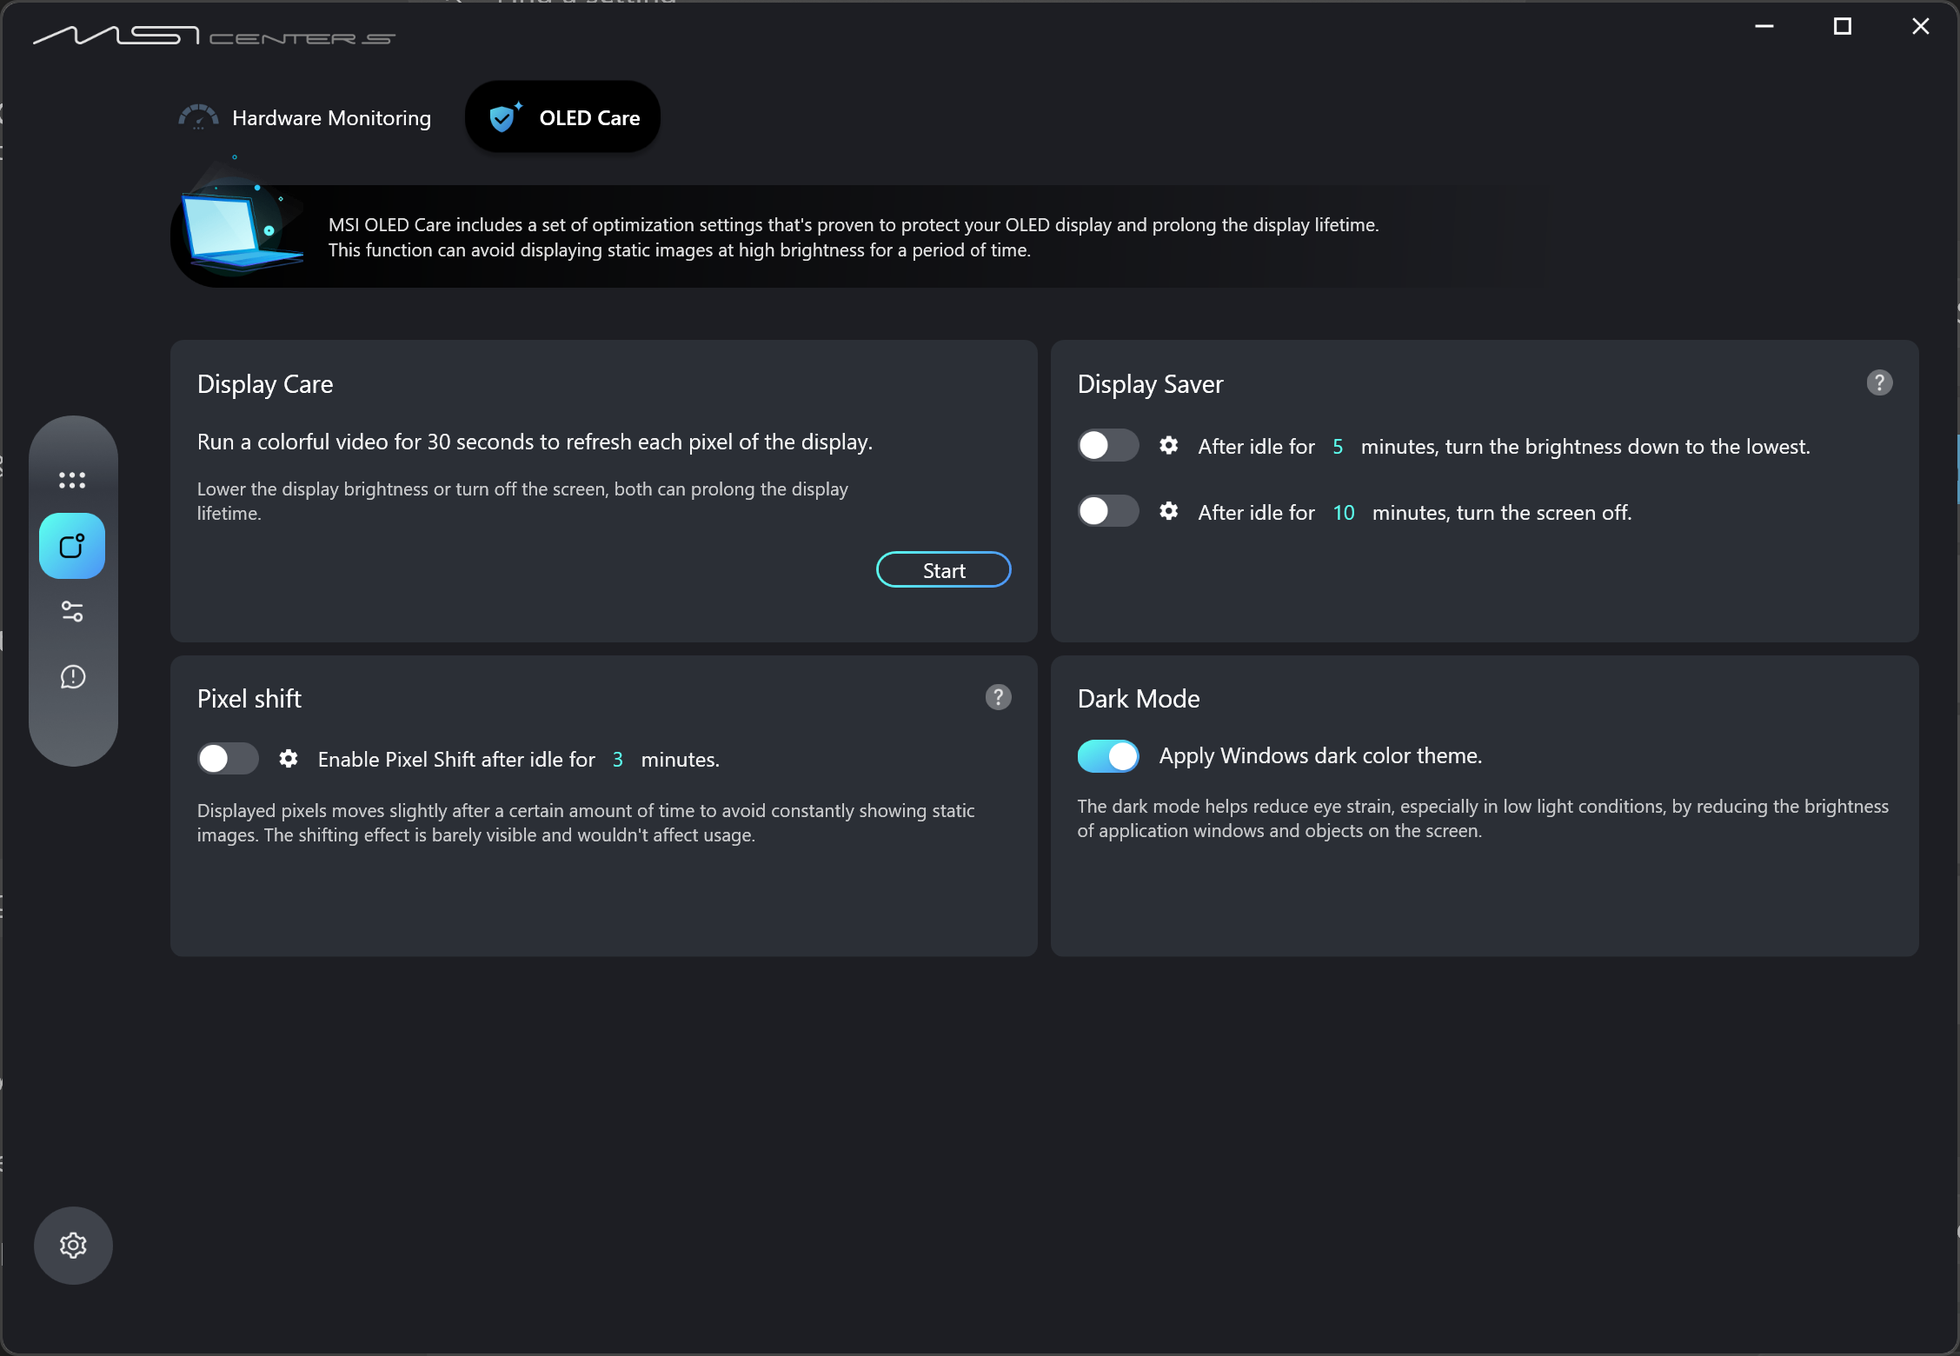The height and width of the screenshot is (1356, 1960).
Task: Start the Display Care pixel refresh
Action: [x=944, y=570]
